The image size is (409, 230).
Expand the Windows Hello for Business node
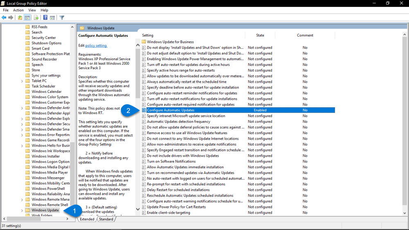pos(22,146)
